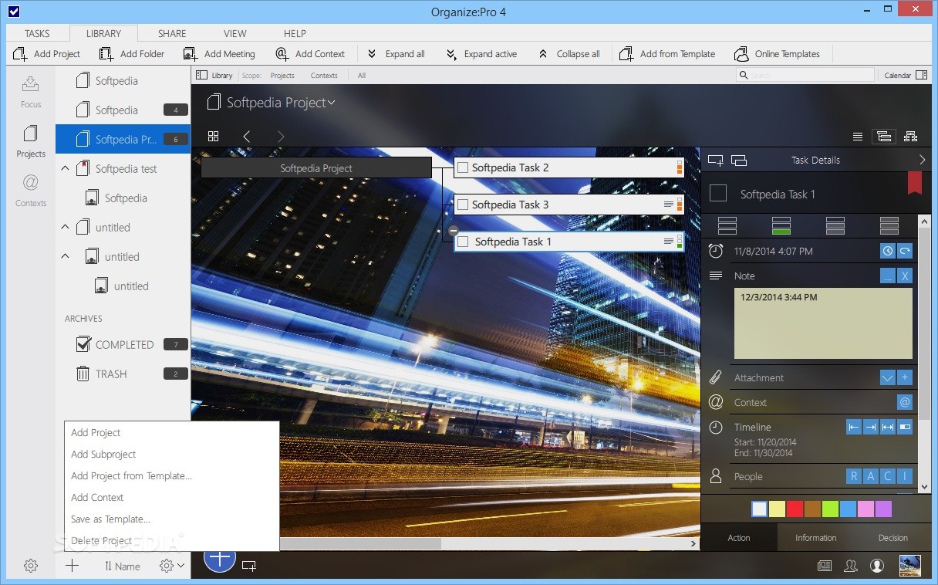Click the @ button in Context row
Viewport: 938px width, 585px height.
click(905, 402)
